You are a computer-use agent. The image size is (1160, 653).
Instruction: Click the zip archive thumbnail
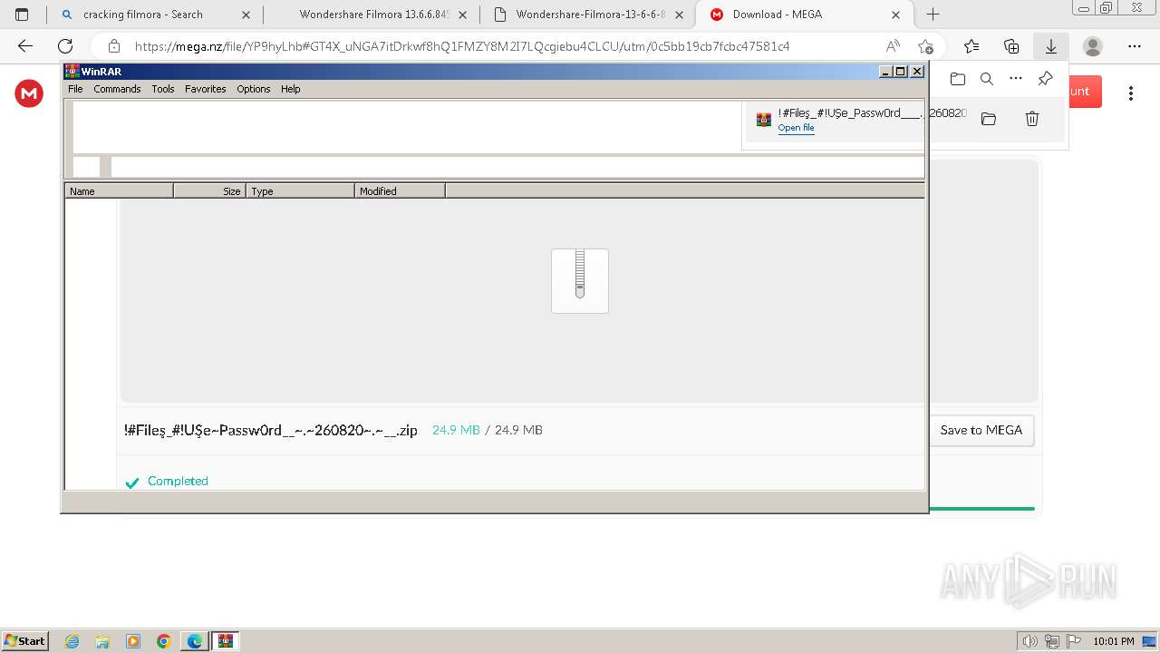580,281
